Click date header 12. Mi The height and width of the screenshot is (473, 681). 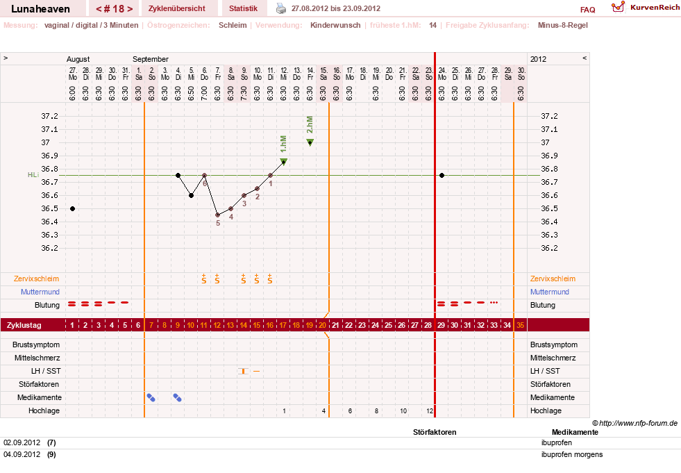click(x=284, y=74)
